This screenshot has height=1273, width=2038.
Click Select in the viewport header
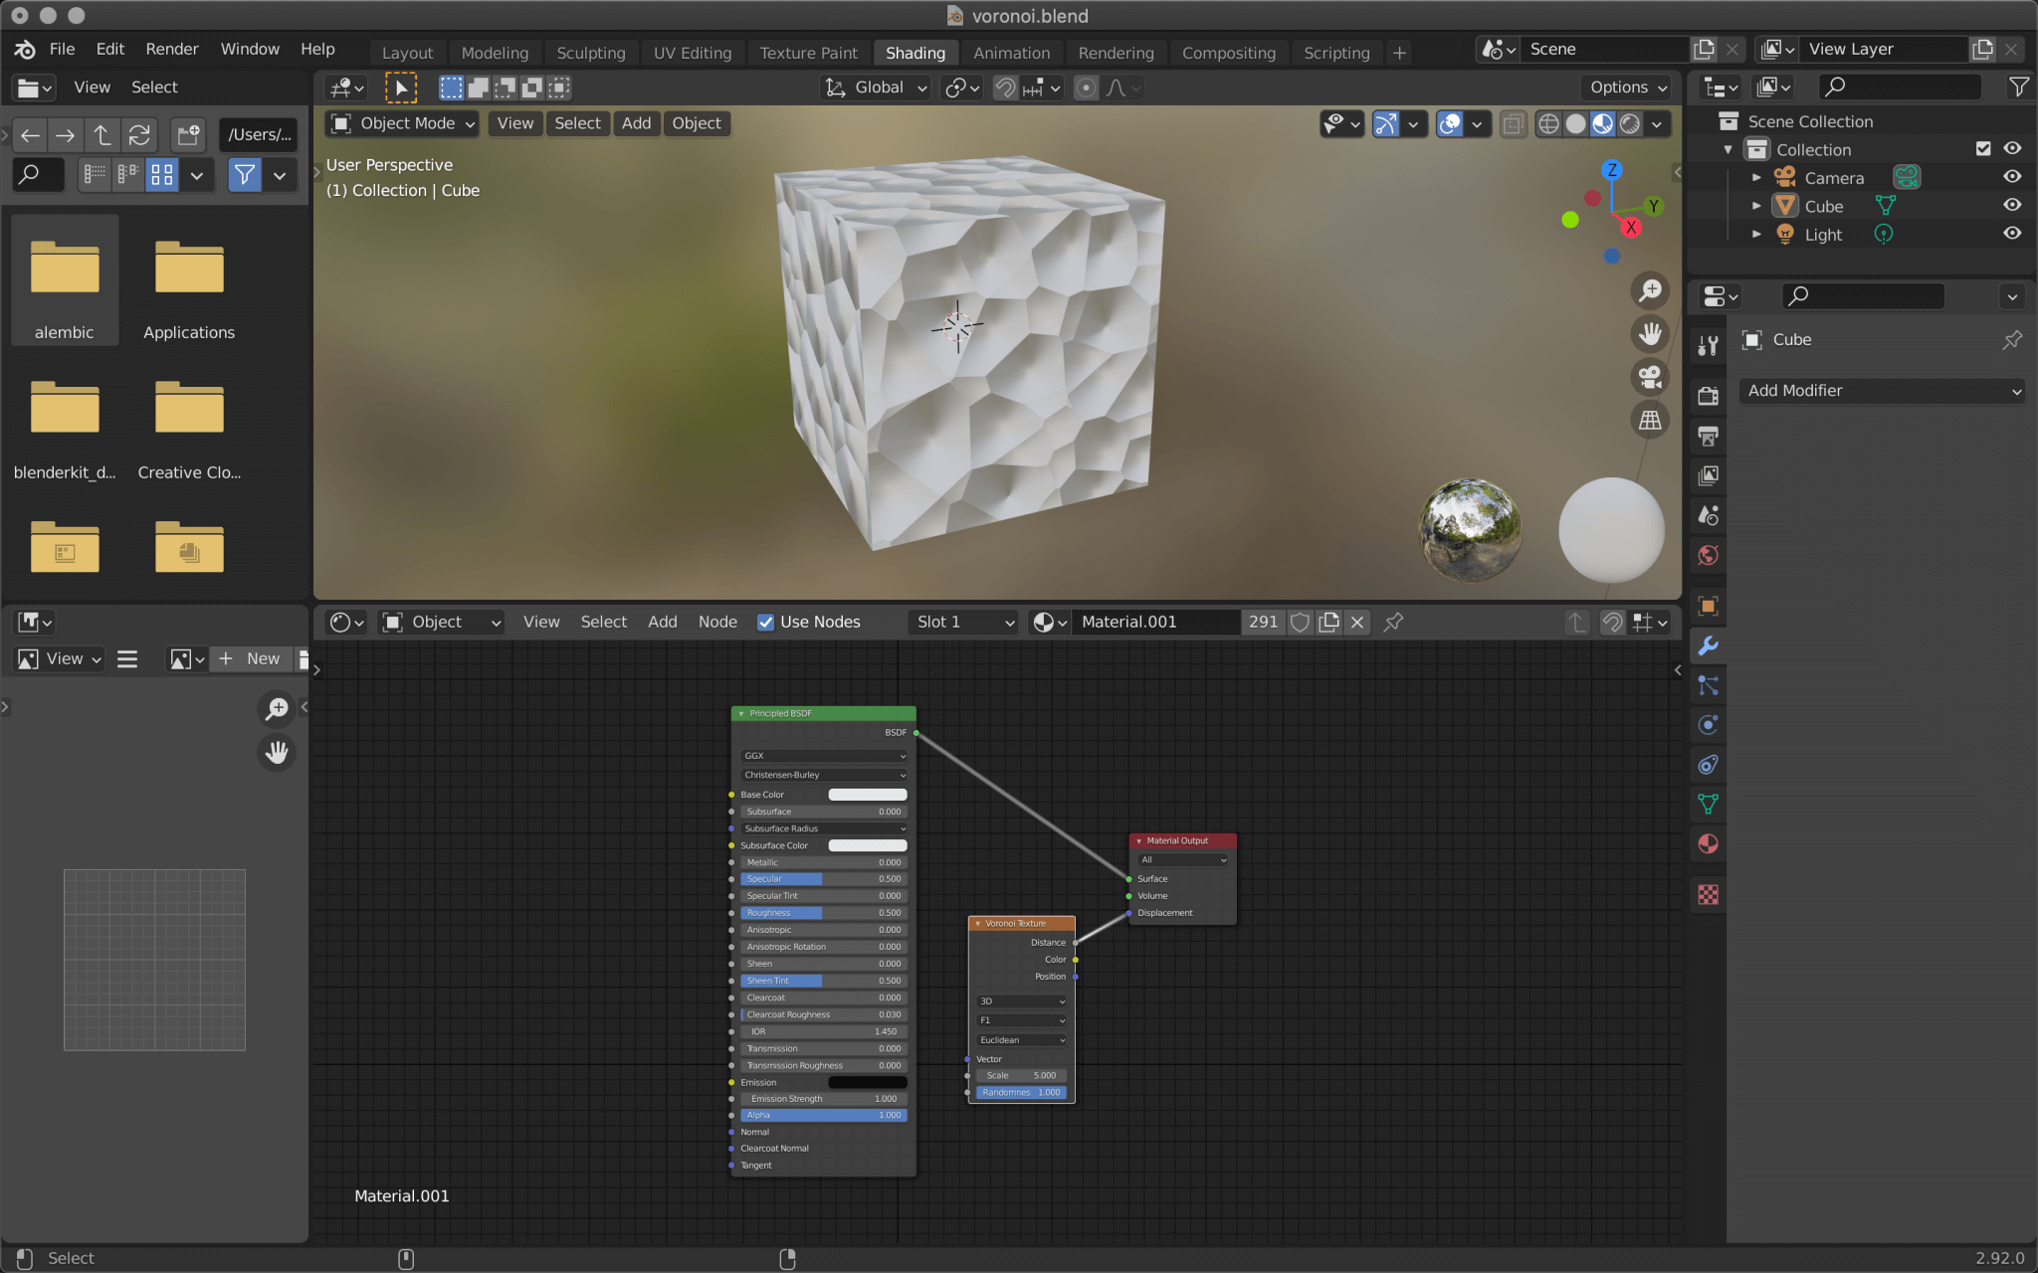click(577, 123)
